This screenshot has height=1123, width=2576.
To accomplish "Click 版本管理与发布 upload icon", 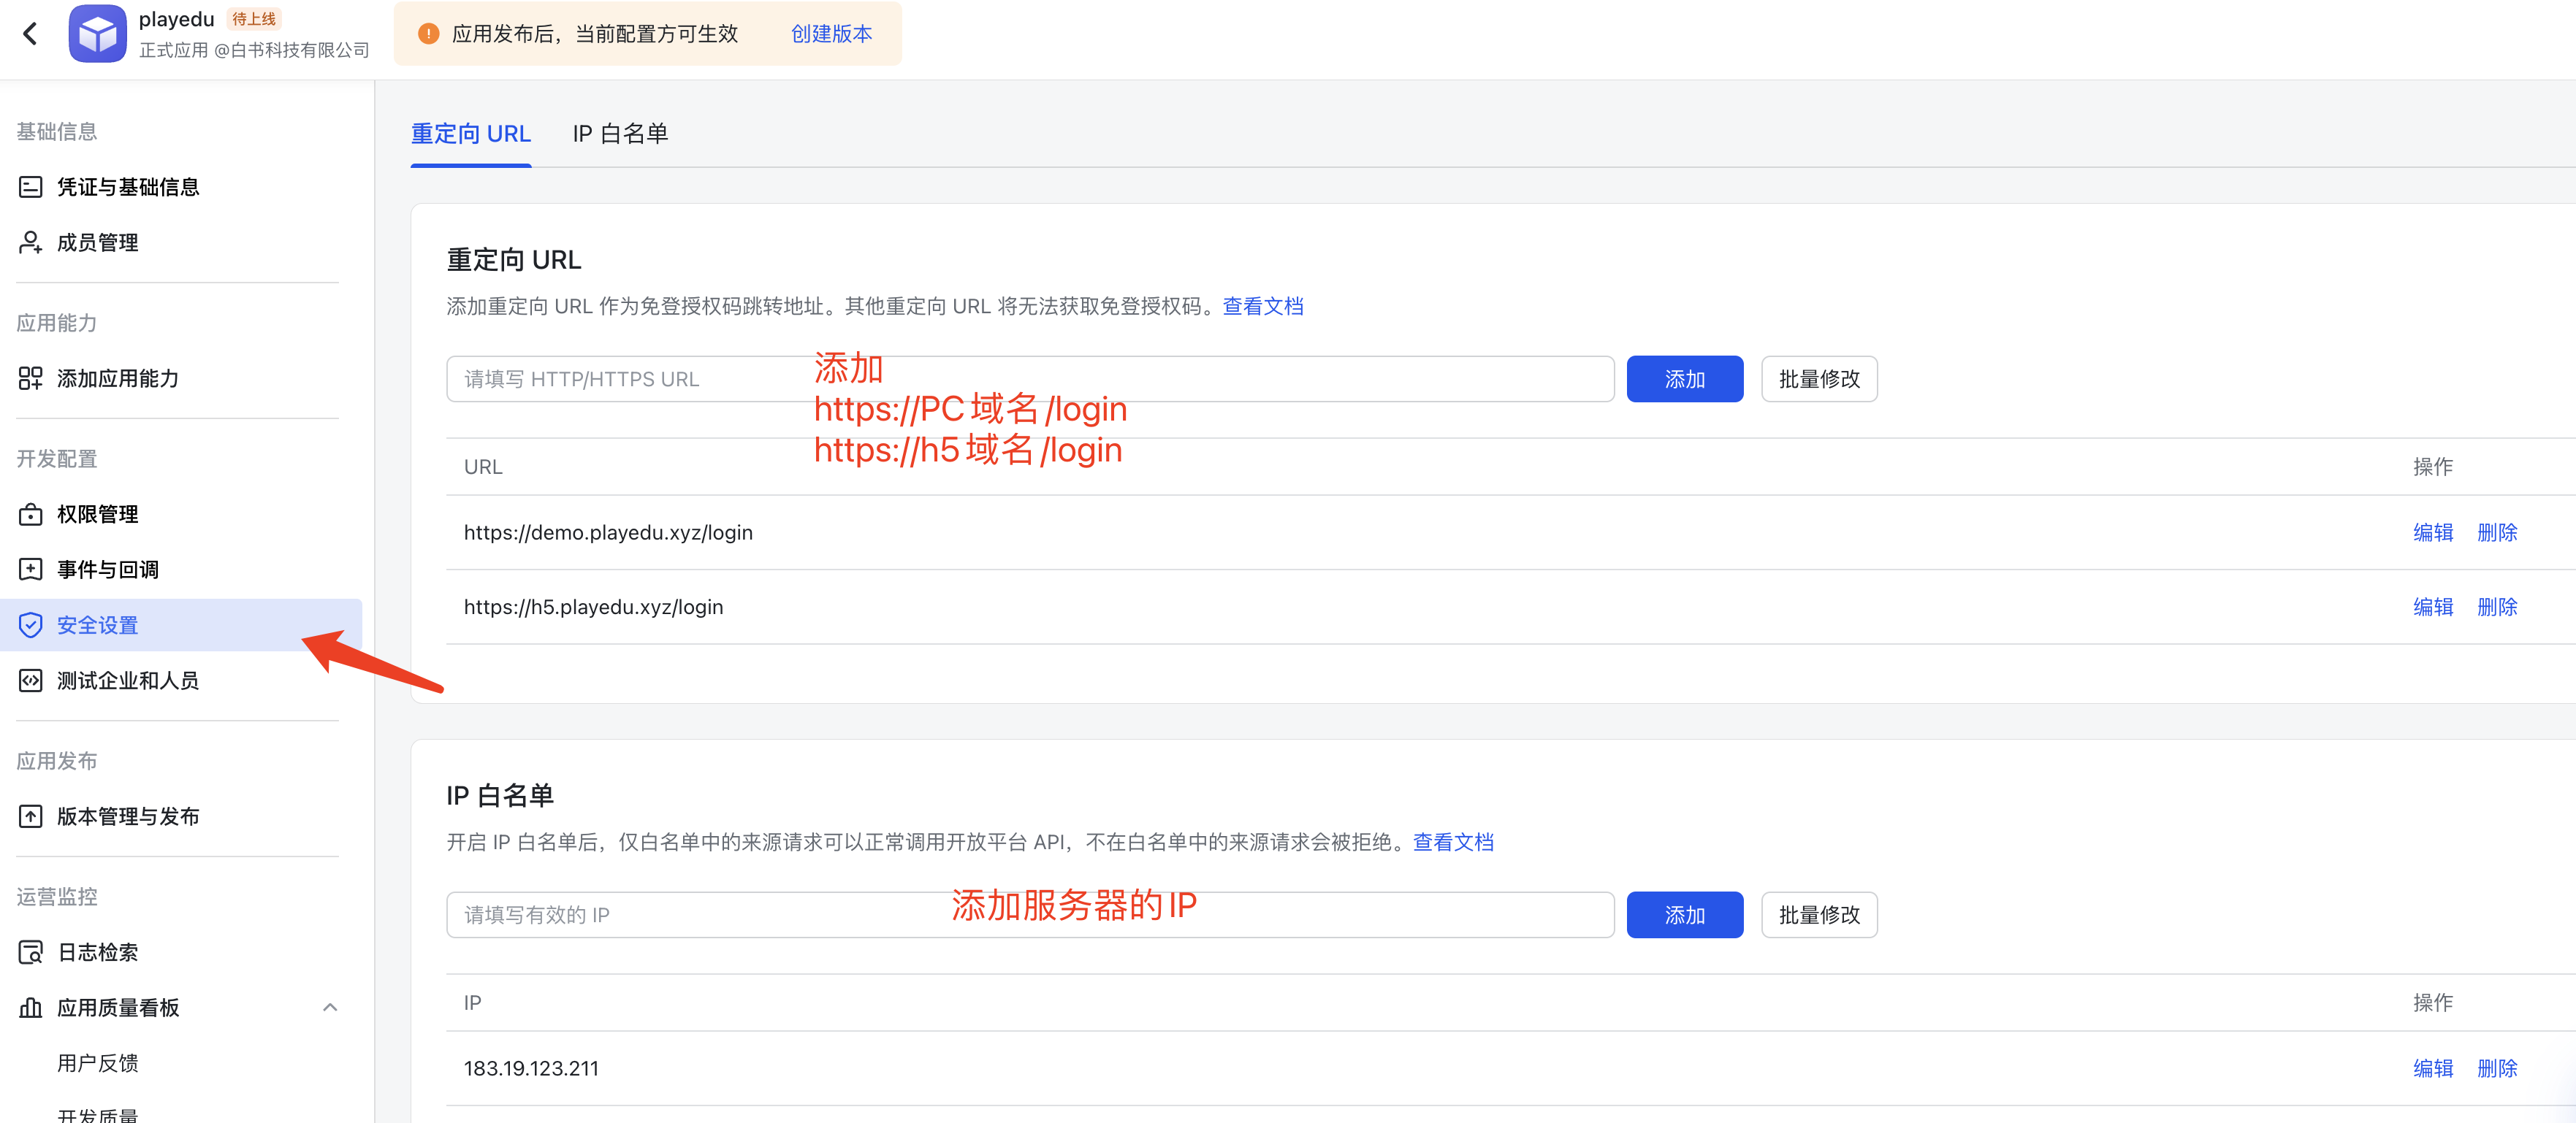I will point(31,816).
